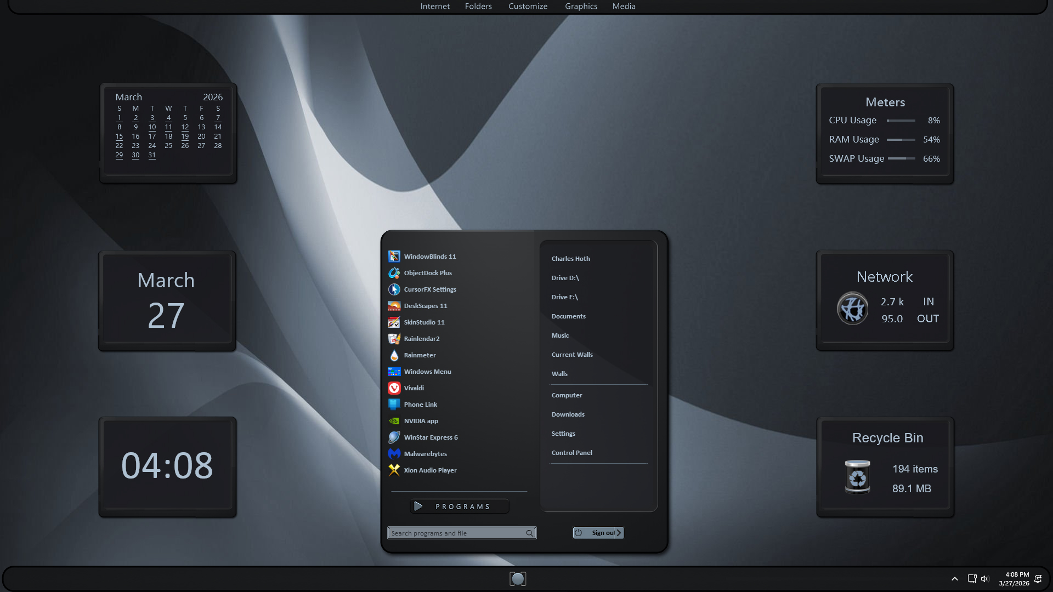The height and width of the screenshot is (592, 1053).
Task: Open Downloads folder link
Action: [568, 414]
